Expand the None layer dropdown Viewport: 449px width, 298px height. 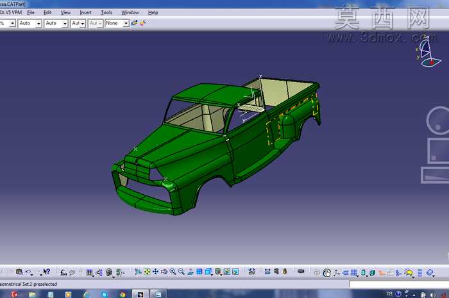[126, 24]
